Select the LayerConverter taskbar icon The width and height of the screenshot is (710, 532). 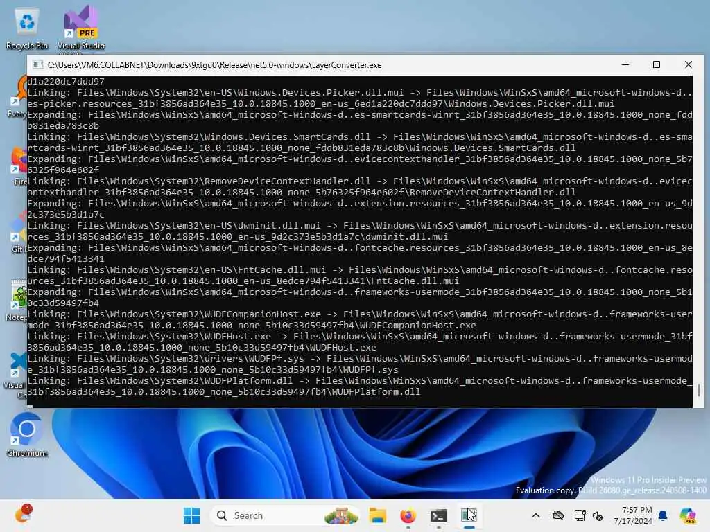click(x=469, y=515)
